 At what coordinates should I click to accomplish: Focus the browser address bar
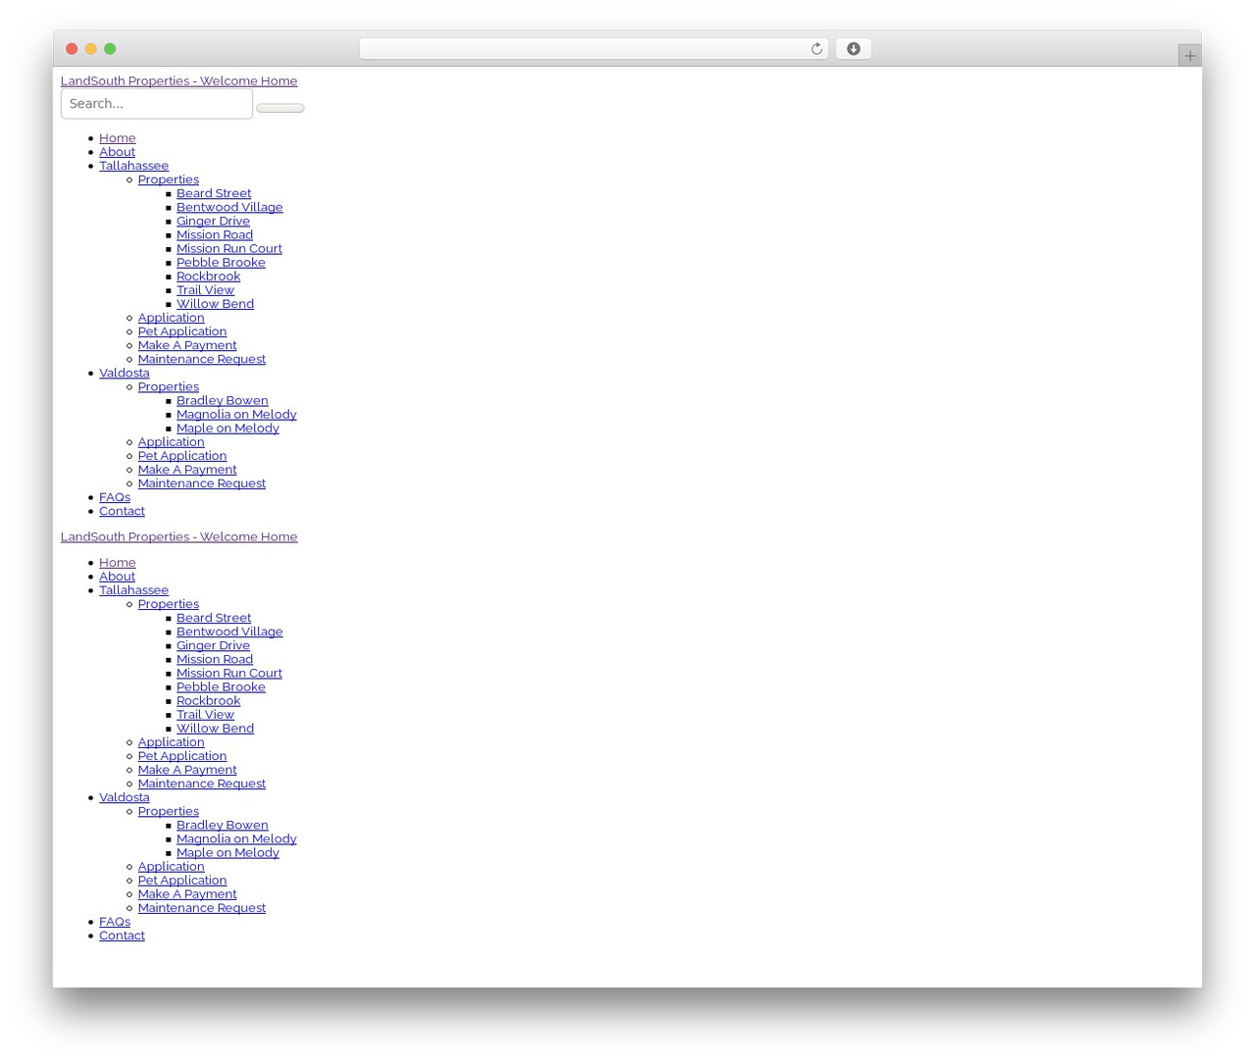click(x=593, y=49)
